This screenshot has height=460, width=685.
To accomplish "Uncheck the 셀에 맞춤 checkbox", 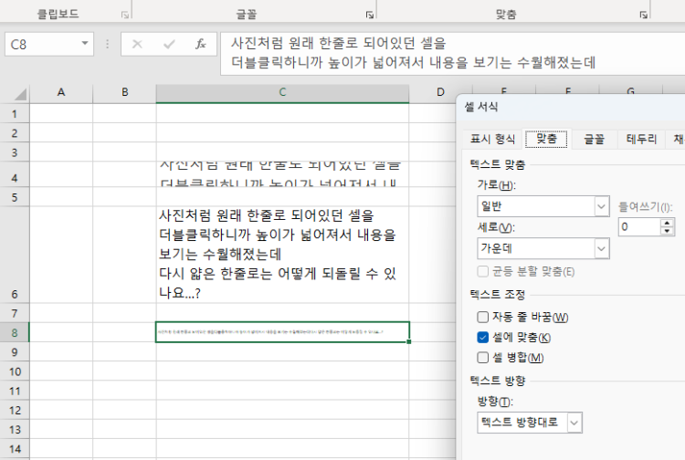I will coord(483,338).
